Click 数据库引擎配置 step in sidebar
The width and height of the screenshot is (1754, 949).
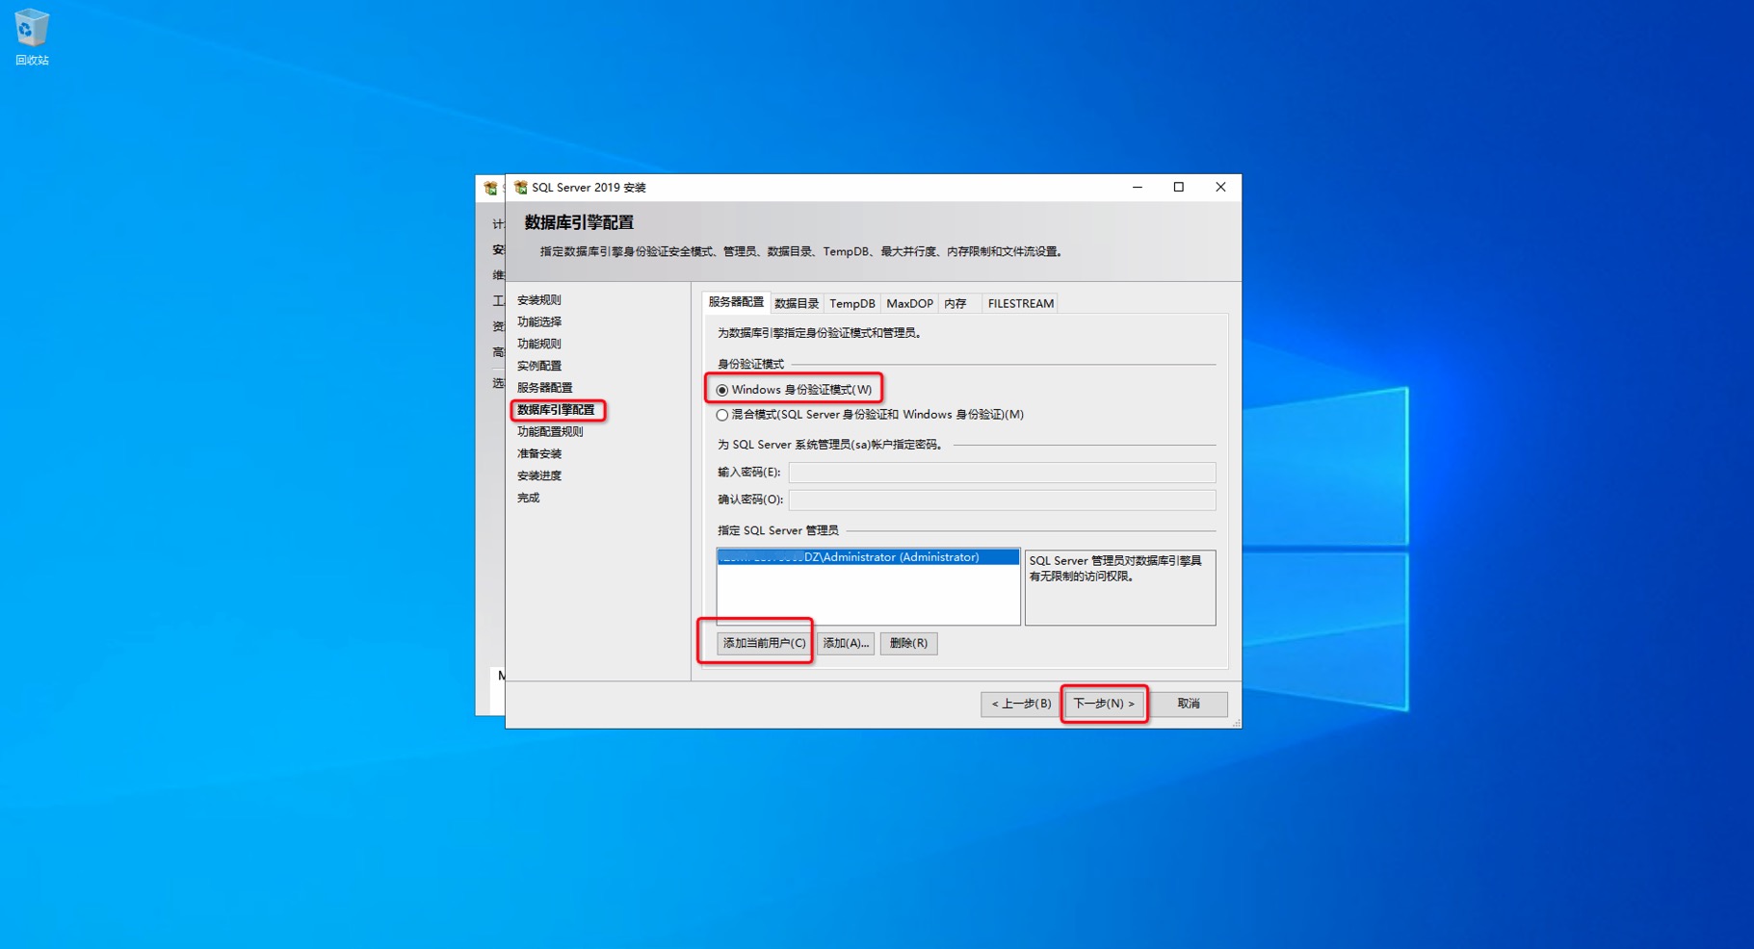(x=556, y=410)
